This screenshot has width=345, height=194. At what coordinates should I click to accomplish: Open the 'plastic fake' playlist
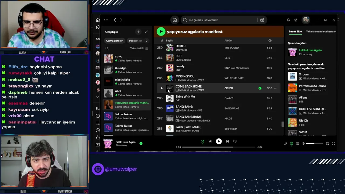(x=126, y=82)
